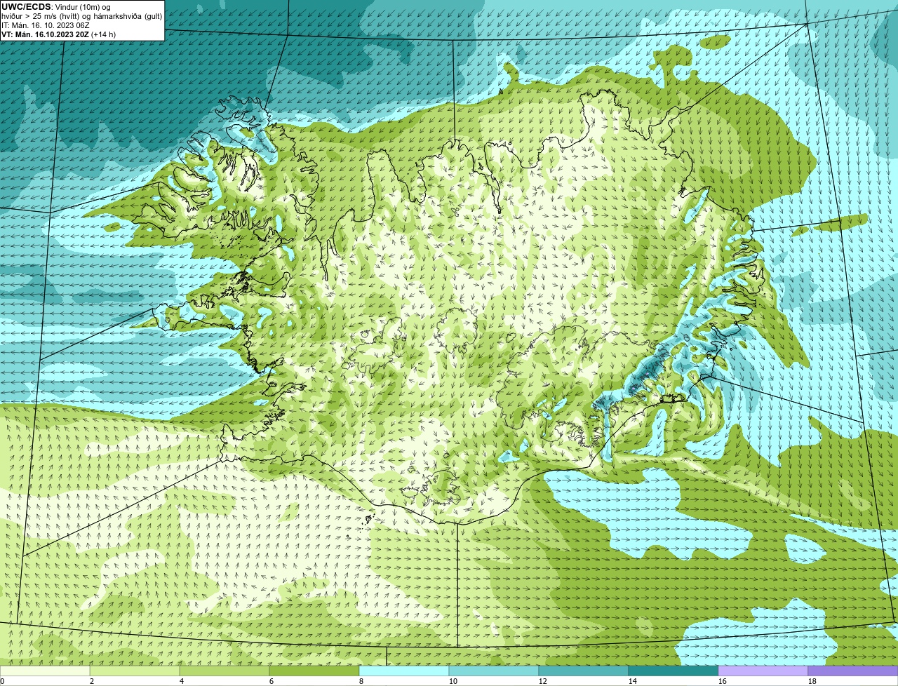
Task: Click the 0–2 m/s pale yellow legend swatch
Action: 45,671
